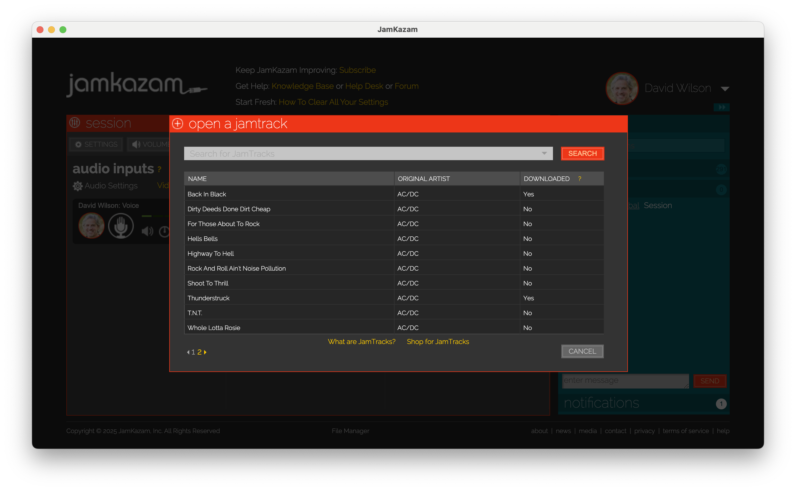Expand the David Wilson account menu arrow
Screen dimensions: 796x491
click(725, 89)
